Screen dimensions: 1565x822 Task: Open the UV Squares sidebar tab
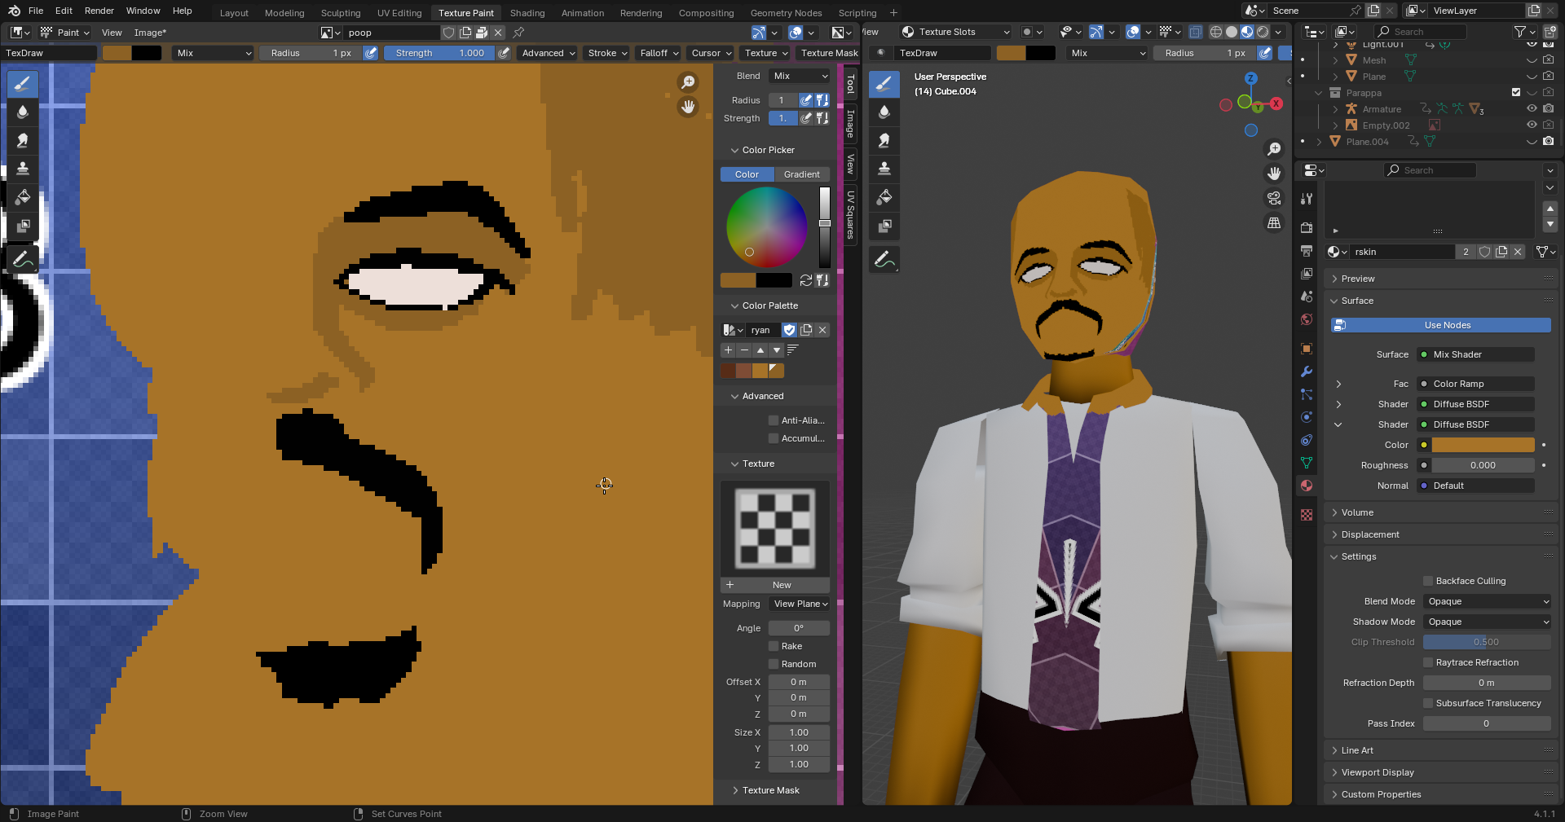point(851,214)
